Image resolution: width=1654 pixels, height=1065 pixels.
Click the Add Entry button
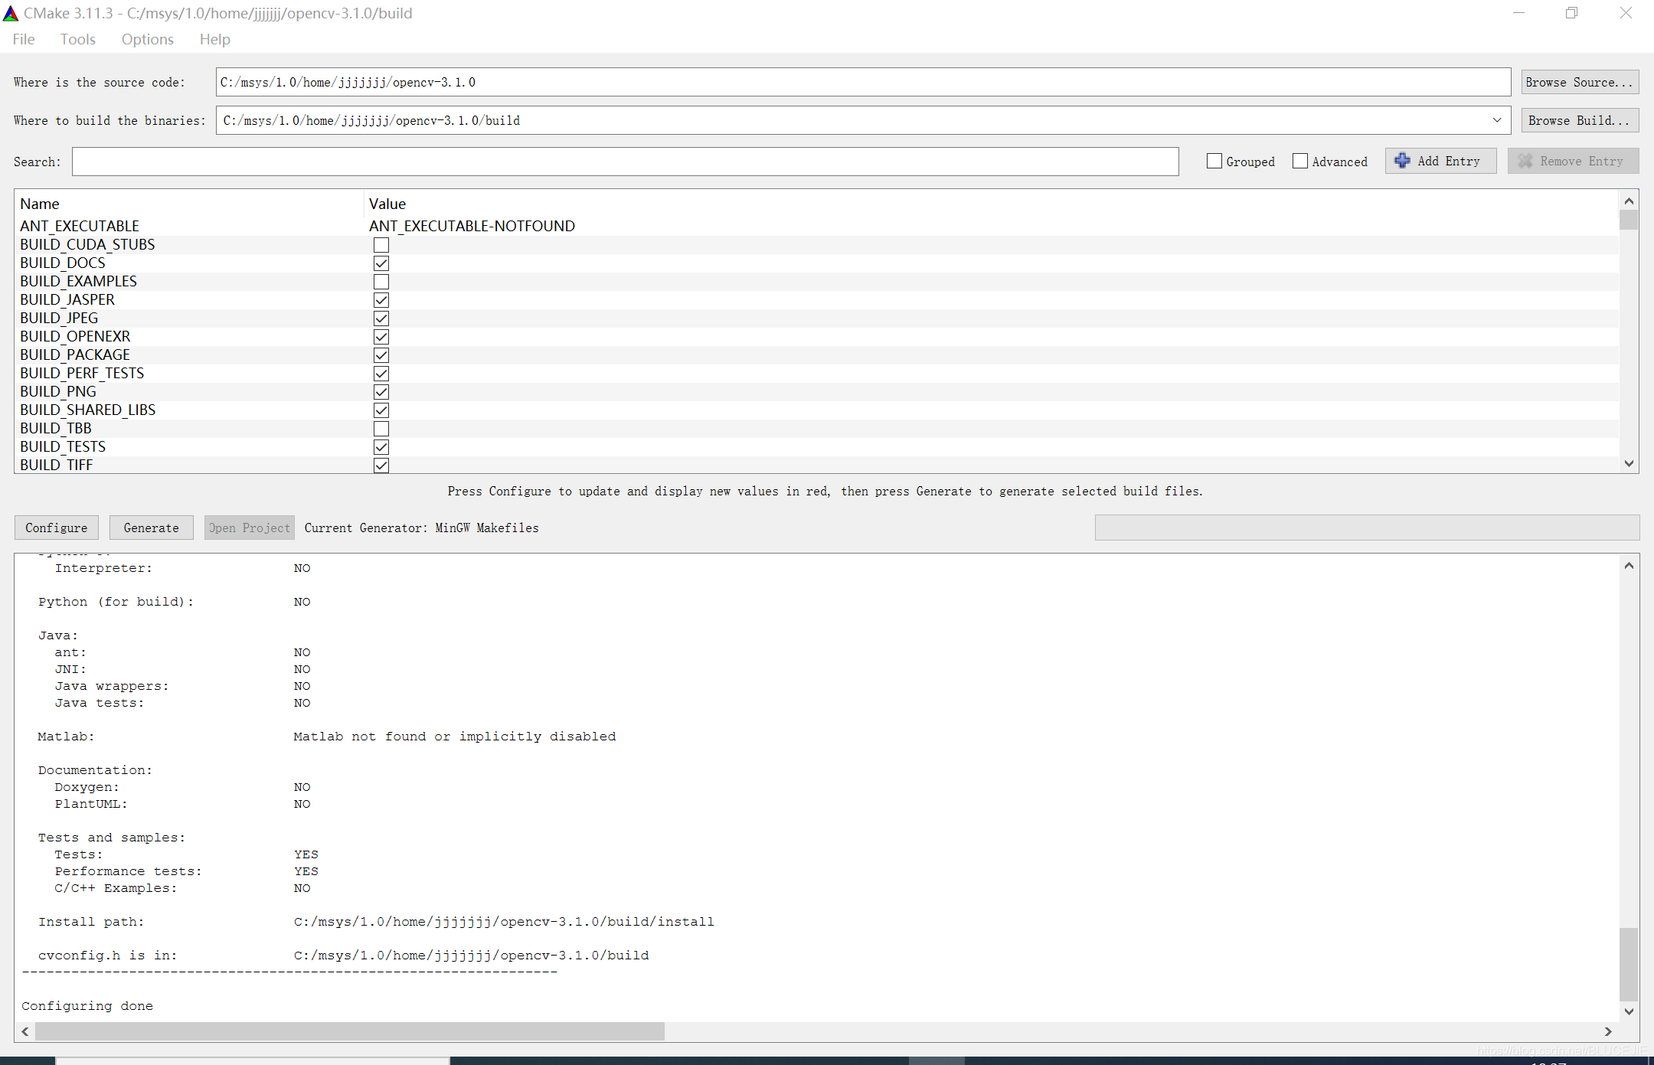[1440, 161]
